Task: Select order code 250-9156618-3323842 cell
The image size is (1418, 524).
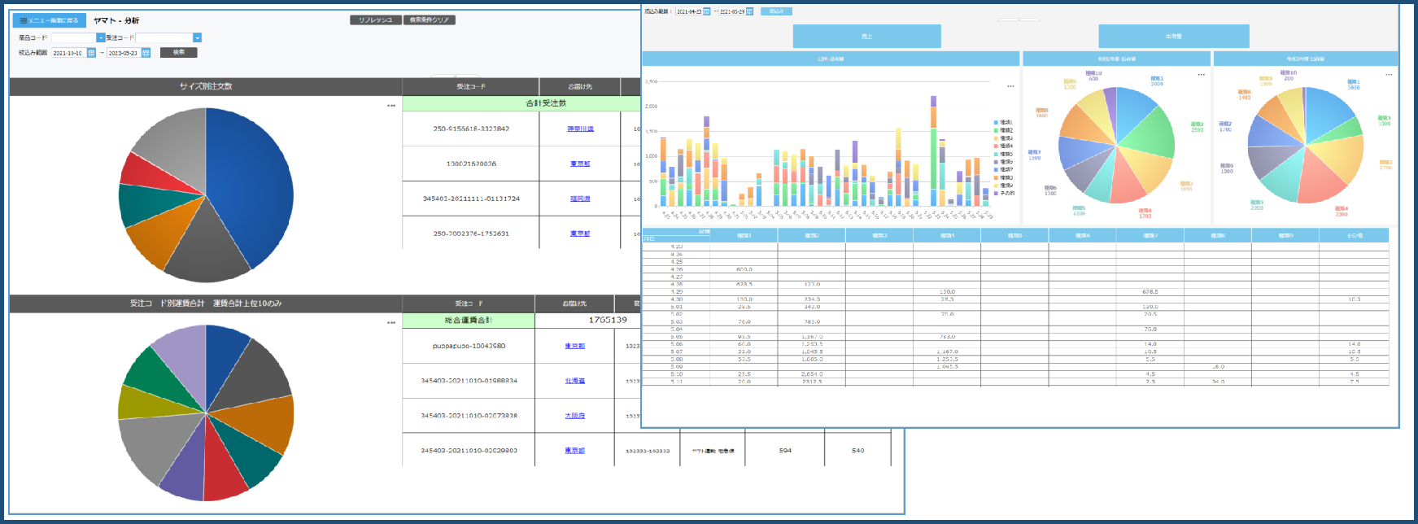Action: tap(471, 129)
